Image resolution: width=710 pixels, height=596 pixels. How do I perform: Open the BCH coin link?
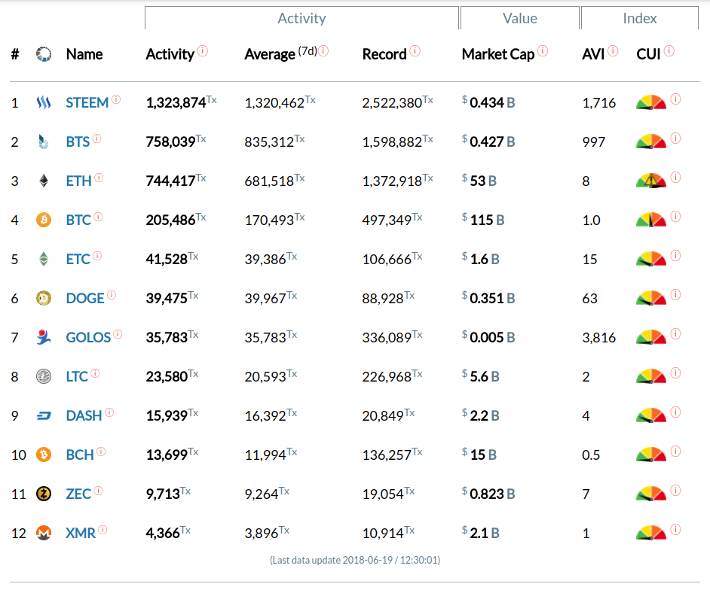[80, 455]
